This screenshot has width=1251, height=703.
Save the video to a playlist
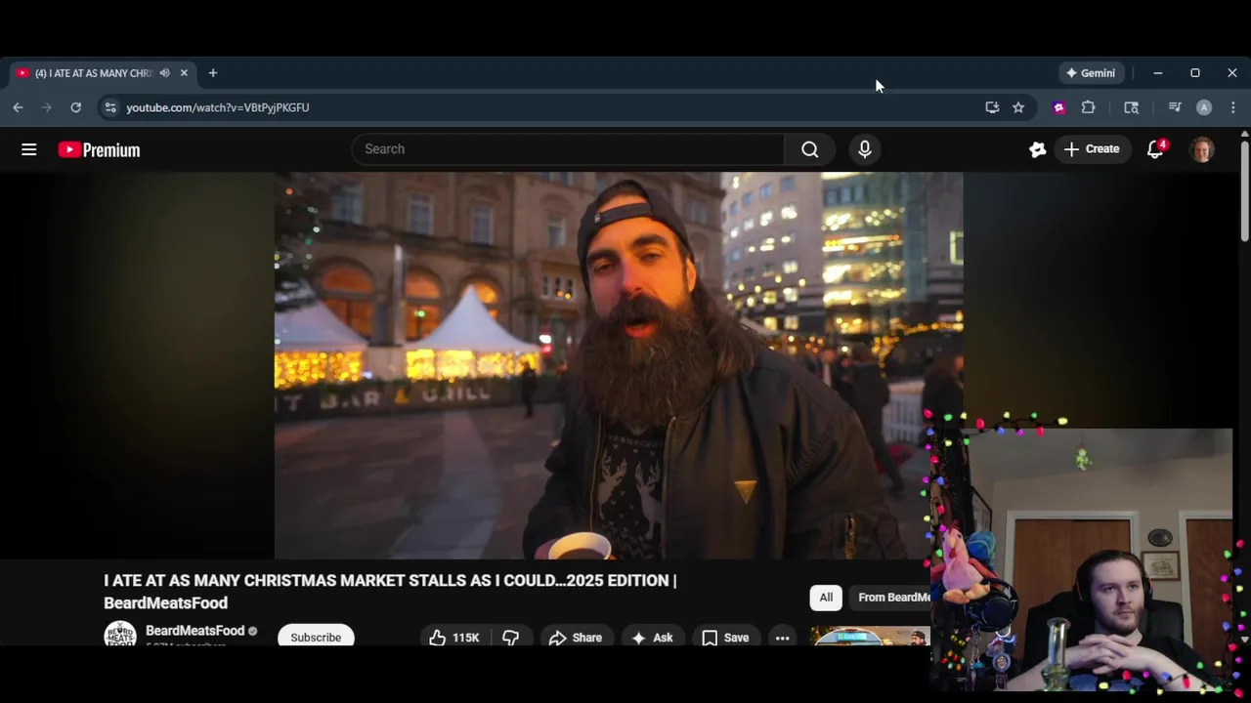[725, 638]
